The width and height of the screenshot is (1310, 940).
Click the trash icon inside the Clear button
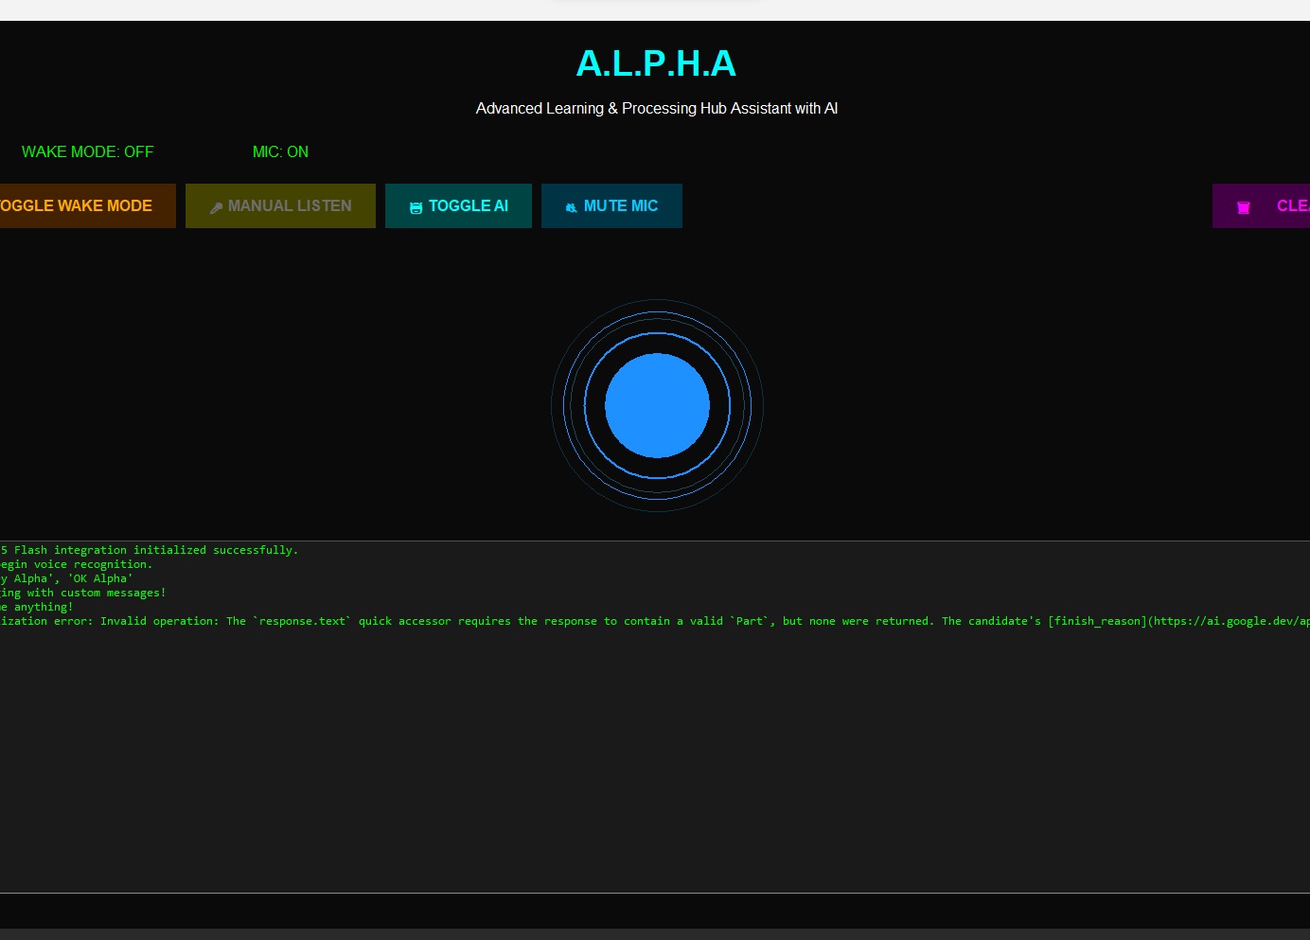point(1244,206)
